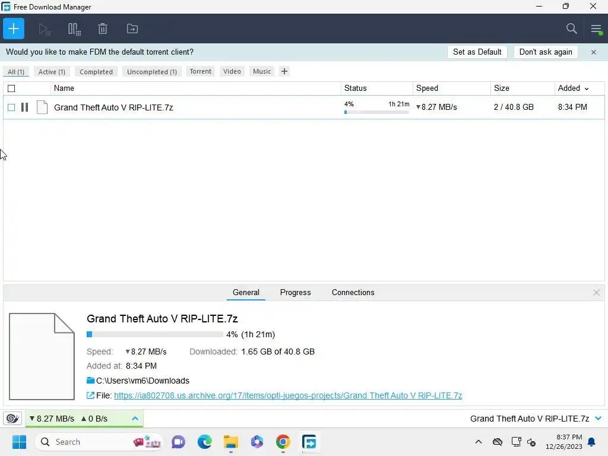Switch to Progress details tab
This screenshot has height=456, width=608.
296,292
